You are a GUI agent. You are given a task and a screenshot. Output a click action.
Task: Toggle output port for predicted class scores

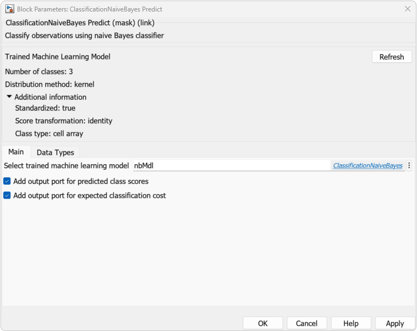click(x=7, y=181)
